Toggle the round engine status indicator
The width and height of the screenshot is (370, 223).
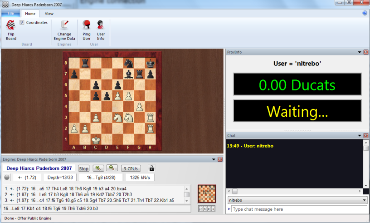(x=6, y=177)
